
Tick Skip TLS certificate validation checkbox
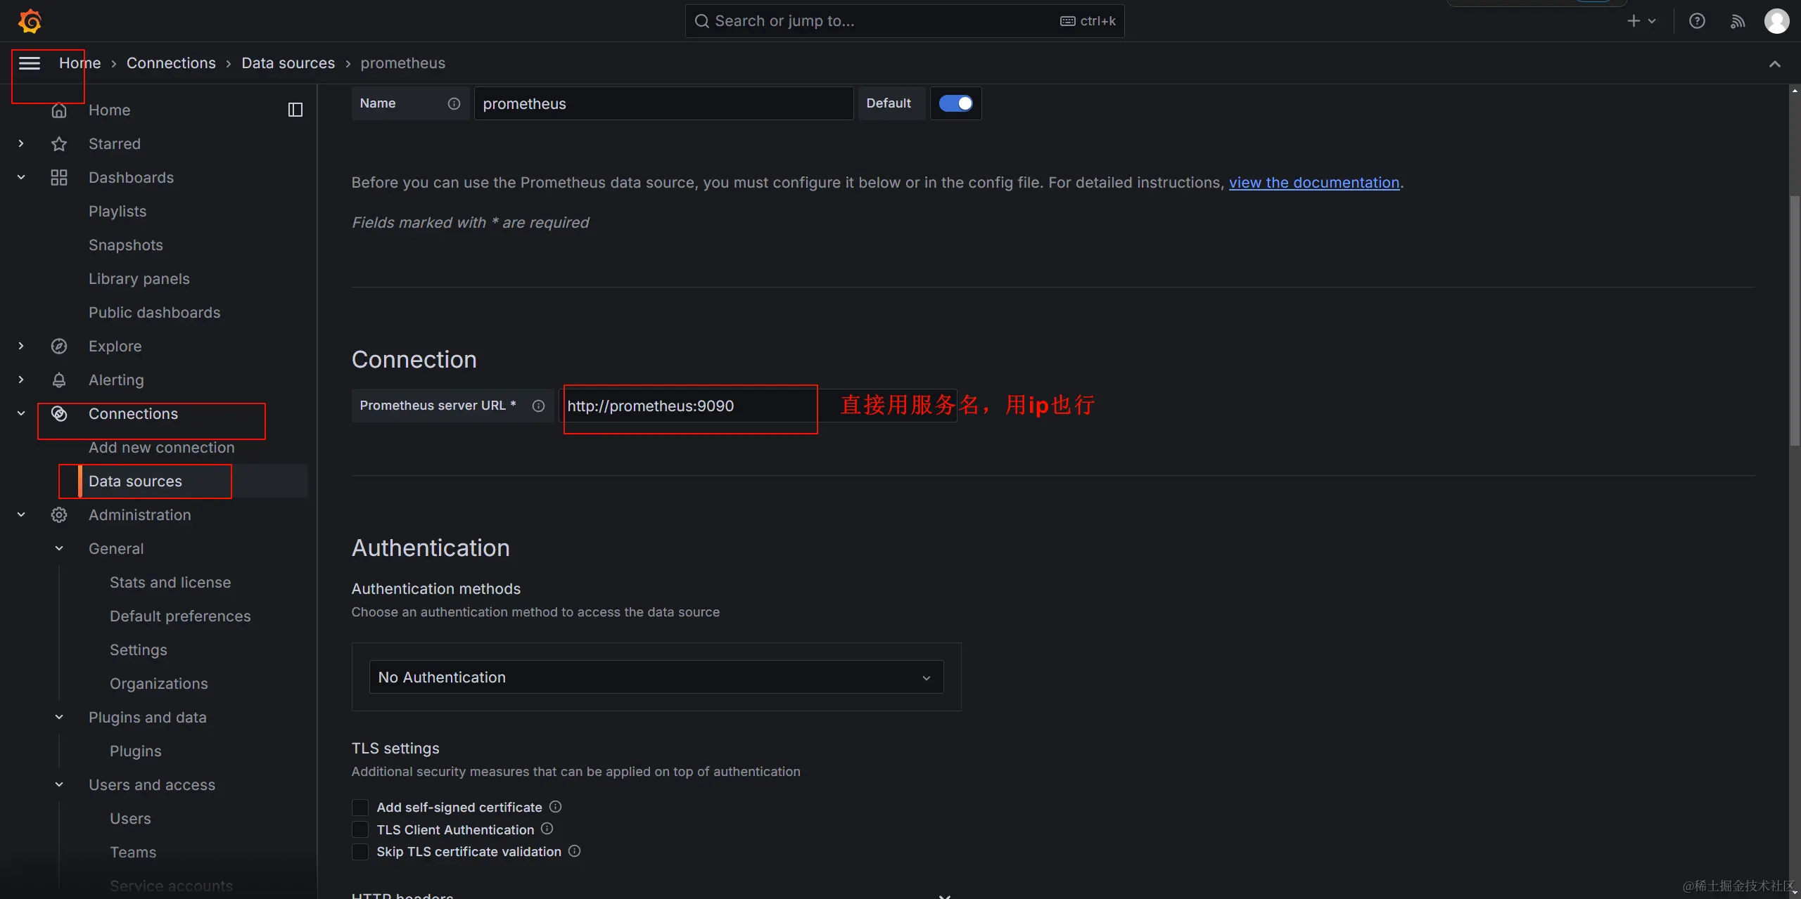coord(360,851)
